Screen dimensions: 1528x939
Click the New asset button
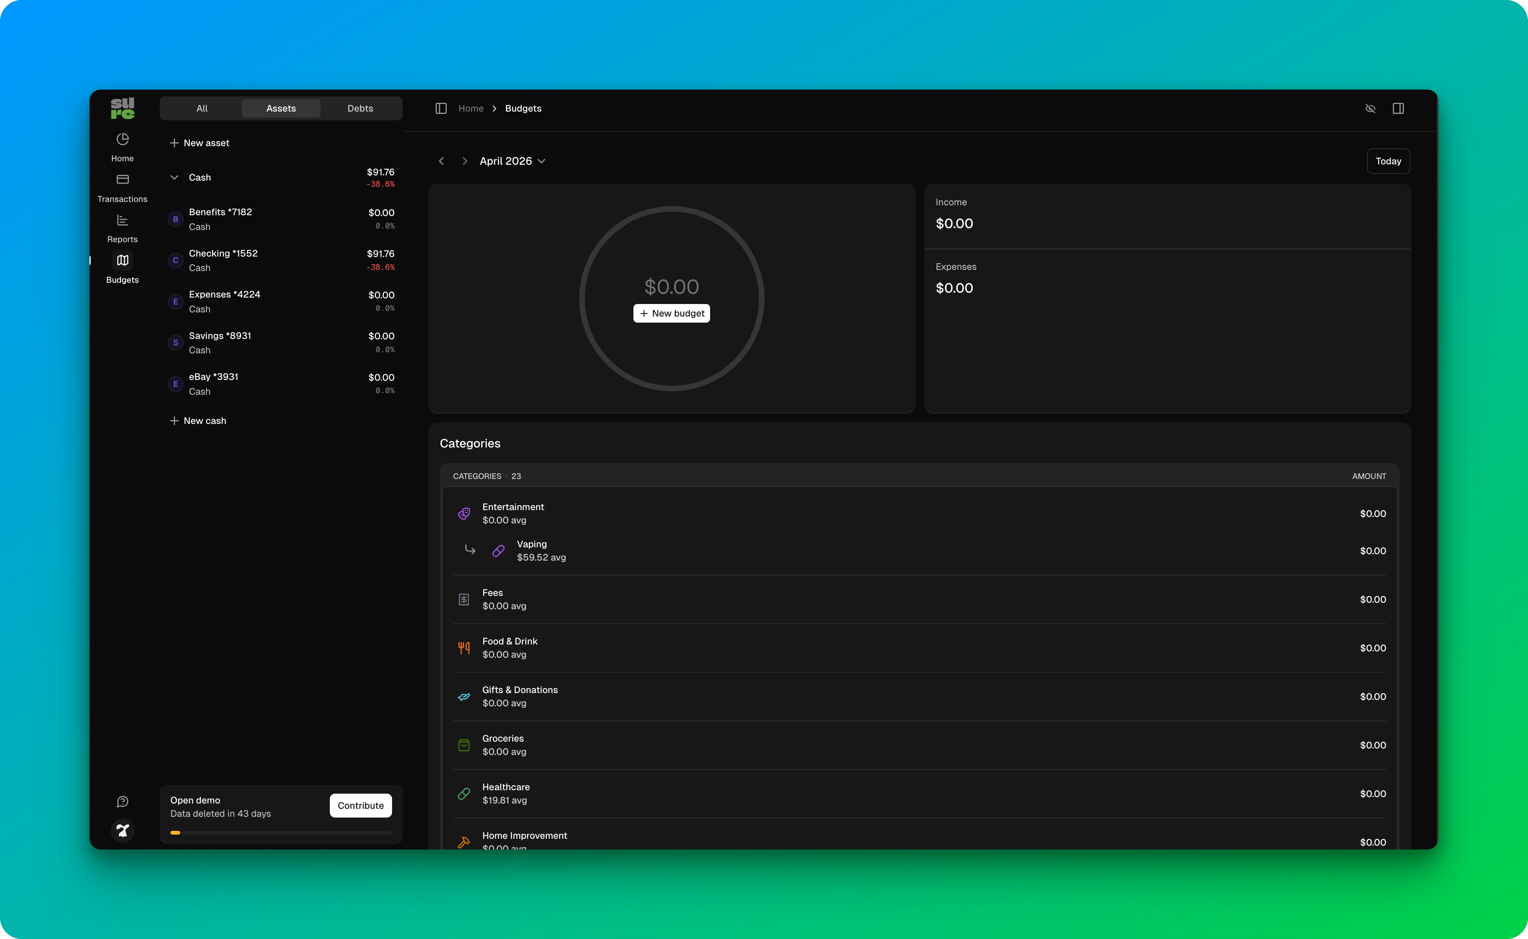click(x=200, y=143)
